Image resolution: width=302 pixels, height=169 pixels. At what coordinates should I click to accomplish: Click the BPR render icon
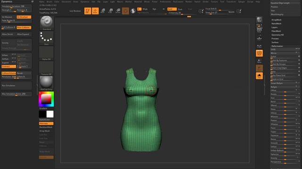click(259, 19)
